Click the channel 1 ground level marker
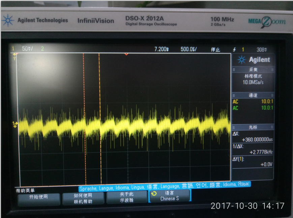This screenshot has width=293, height=218. point(15,124)
